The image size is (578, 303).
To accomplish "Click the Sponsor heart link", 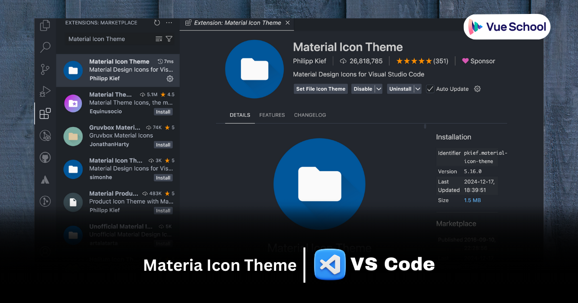I will [478, 61].
